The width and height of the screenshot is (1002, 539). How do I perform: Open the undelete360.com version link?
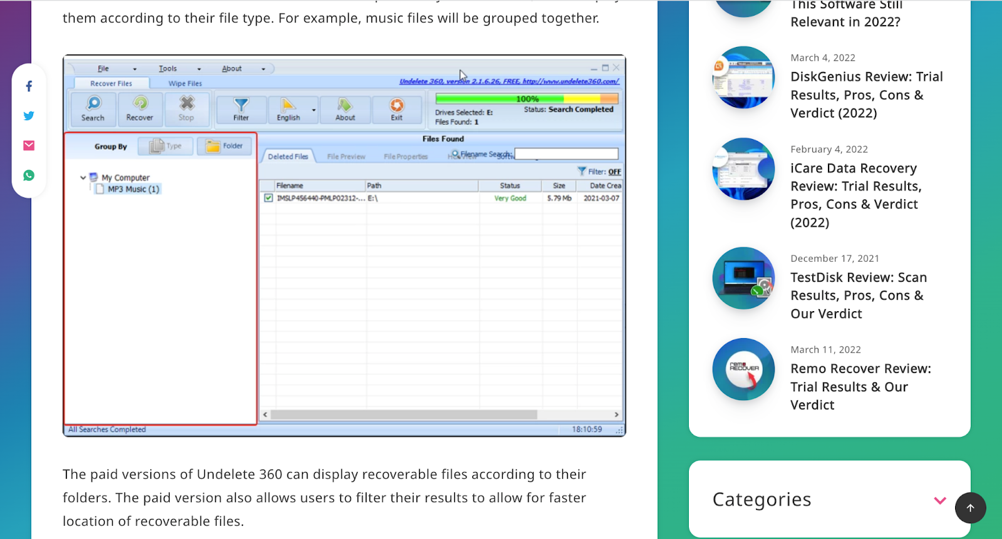(x=509, y=81)
